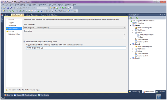Open the Toolbox wrench toolbar icon

click(x=60, y=8)
